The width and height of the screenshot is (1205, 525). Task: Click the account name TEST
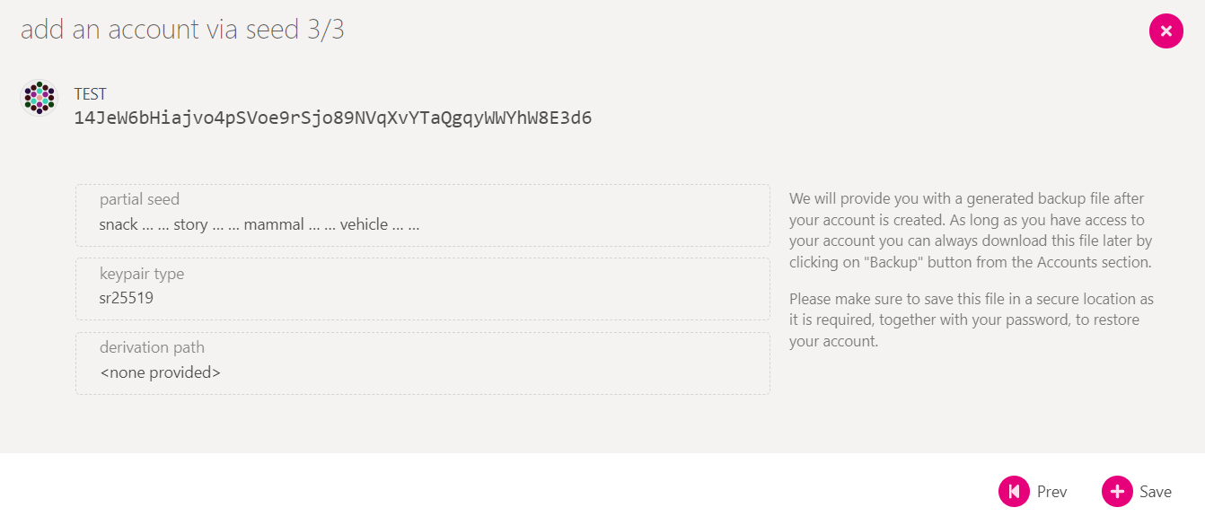click(90, 92)
